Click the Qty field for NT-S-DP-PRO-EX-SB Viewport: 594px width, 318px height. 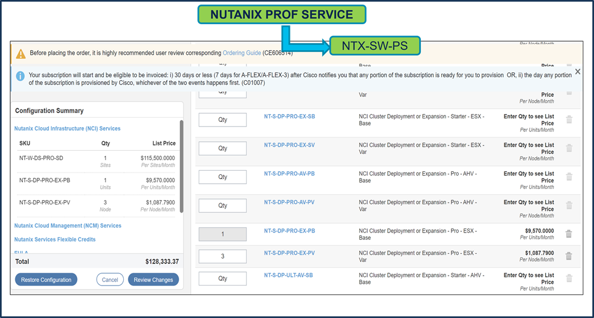[223, 120]
